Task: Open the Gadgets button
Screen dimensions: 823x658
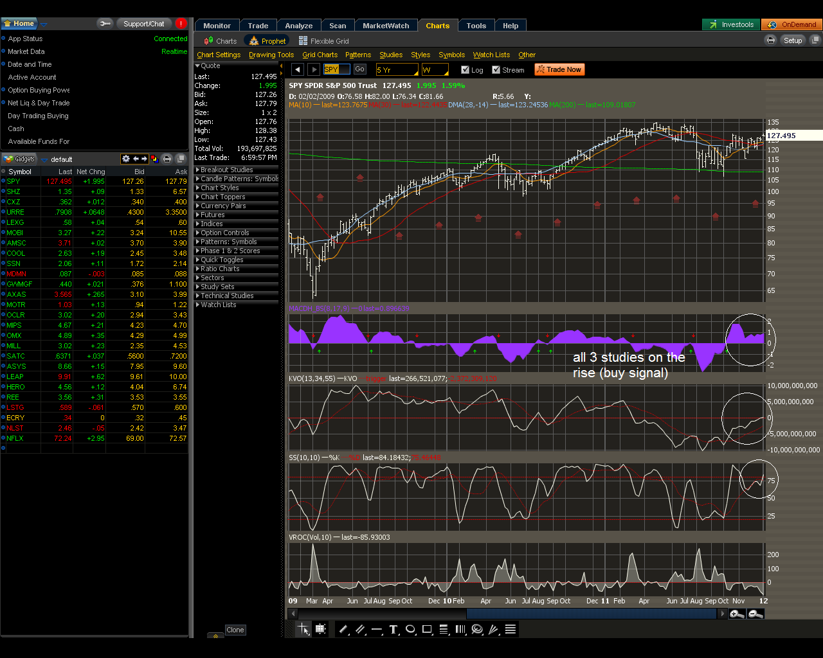Action: coord(19,159)
